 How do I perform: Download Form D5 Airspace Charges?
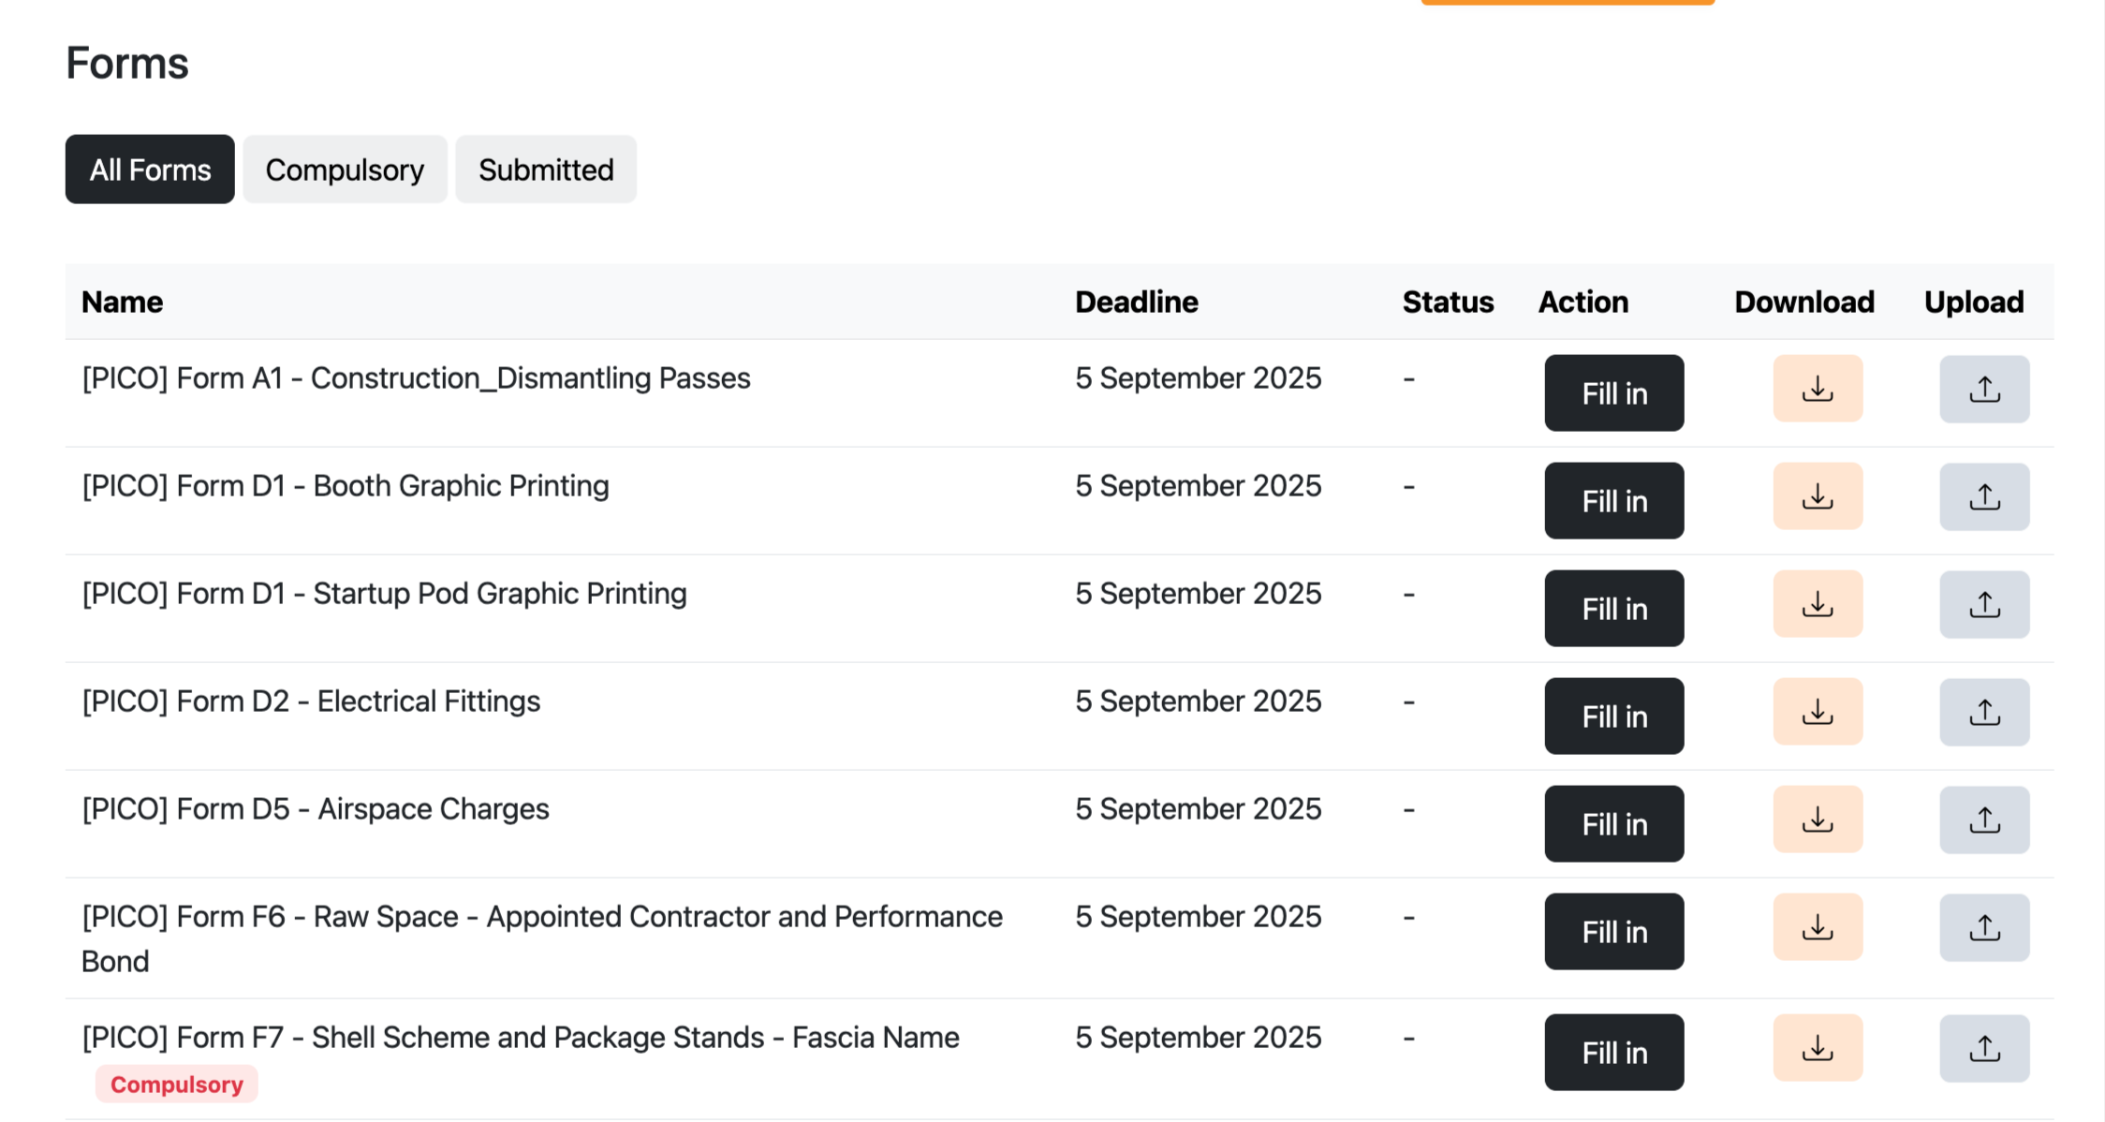pyautogui.click(x=1817, y=819)
